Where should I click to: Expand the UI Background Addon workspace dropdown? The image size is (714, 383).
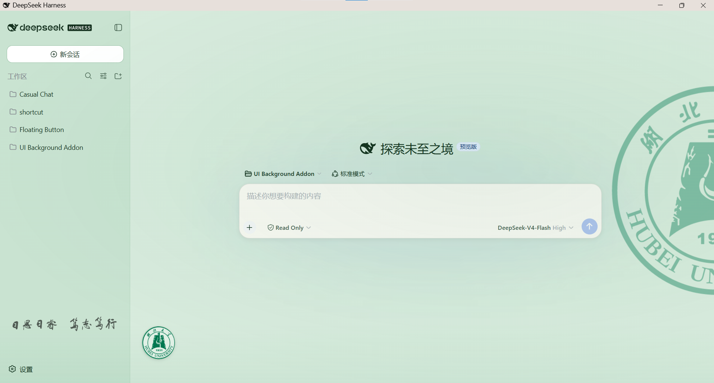(x=283, y=174)
